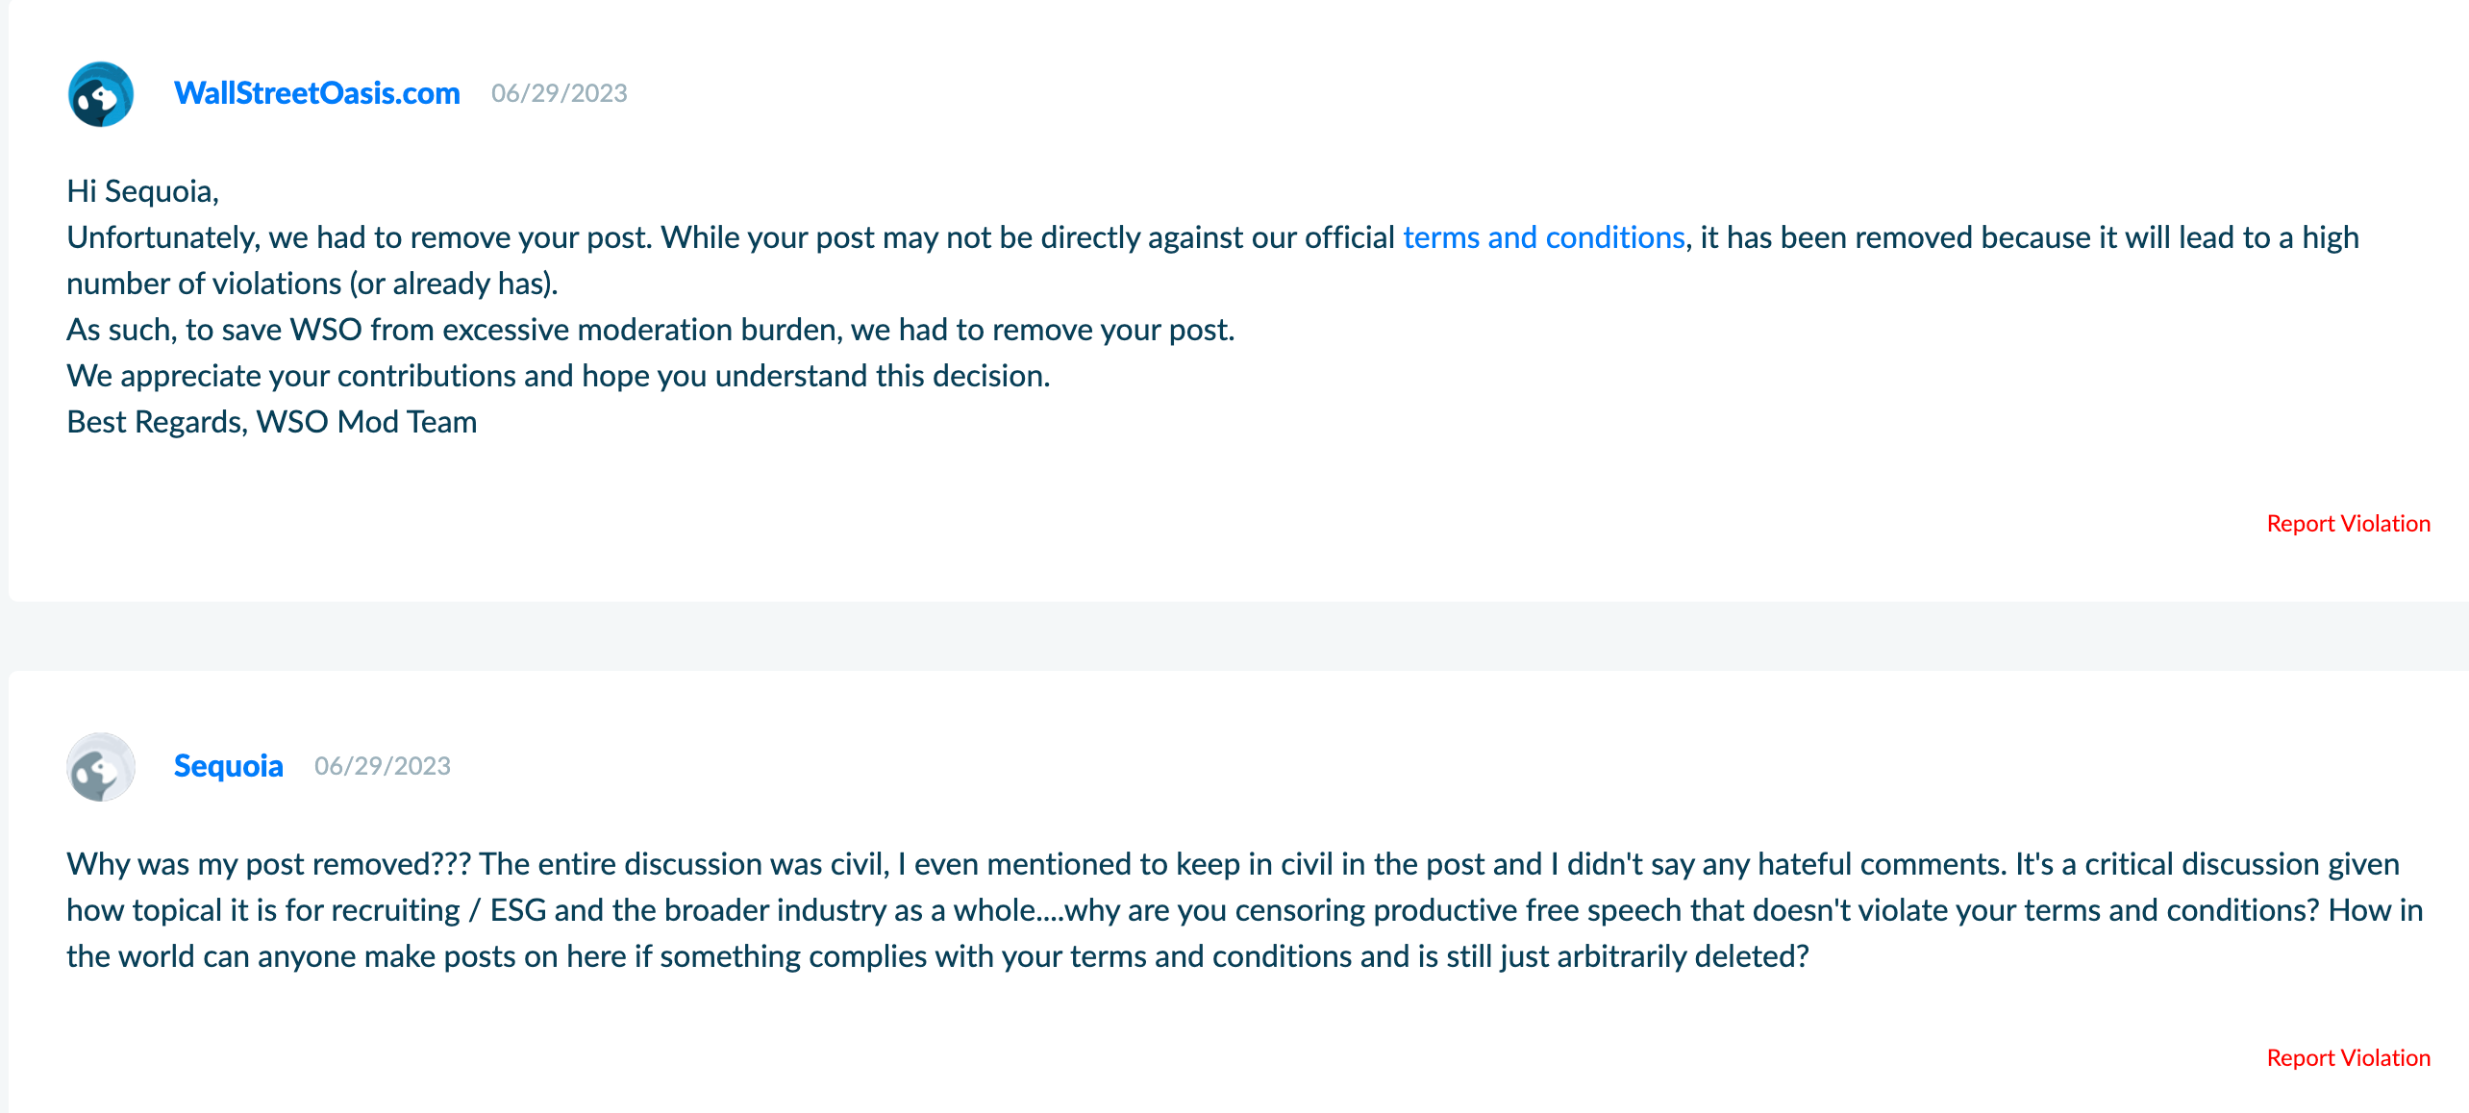Click the "Hi Sequoia," greeting line
Image resolution: width=2469 pixels, height=1113 pixels.
tap(142, 191)
